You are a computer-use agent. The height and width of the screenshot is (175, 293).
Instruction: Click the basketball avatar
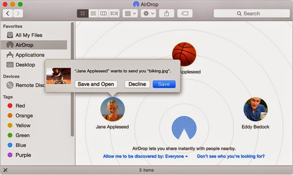(x=184, y=54)
